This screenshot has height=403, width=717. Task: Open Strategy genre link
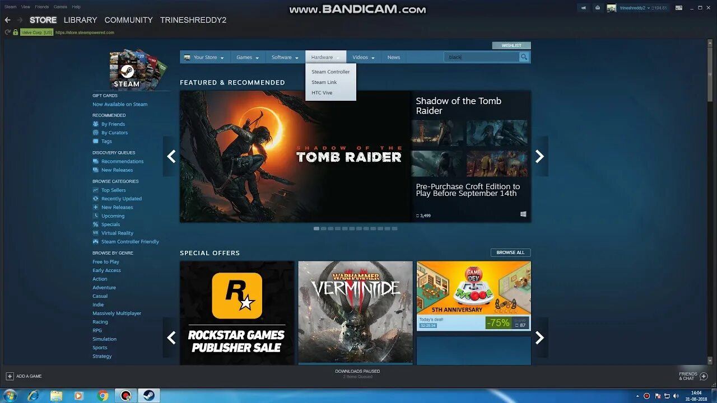pyautogui.click(x=102, y=357)
